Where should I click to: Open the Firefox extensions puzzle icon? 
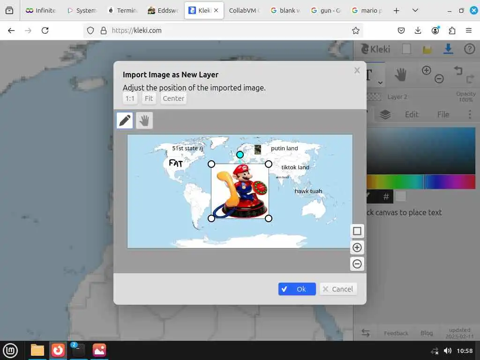pos(452,30)
